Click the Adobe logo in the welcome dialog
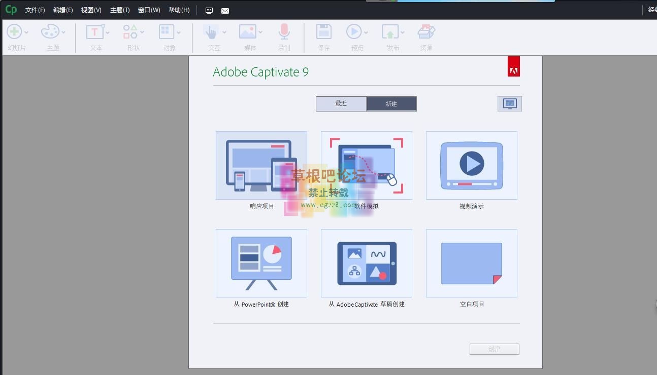This screenshot has height=375, width=657. 513,66
